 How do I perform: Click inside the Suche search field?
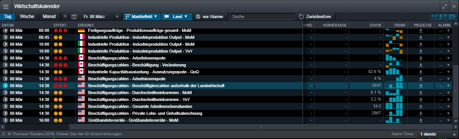tap(262, 17)
